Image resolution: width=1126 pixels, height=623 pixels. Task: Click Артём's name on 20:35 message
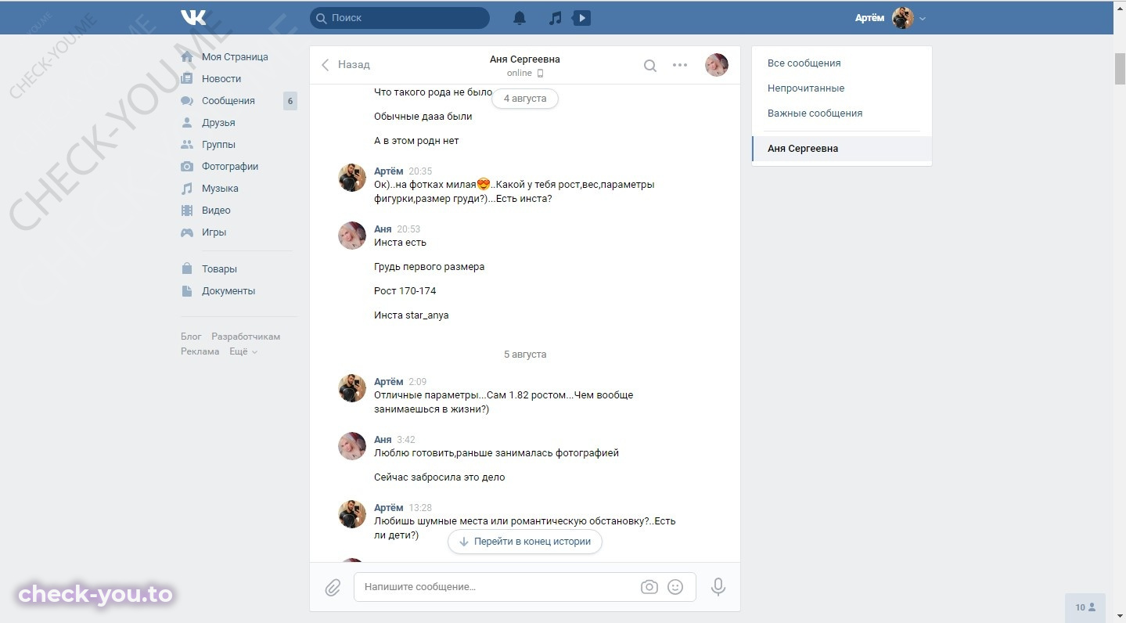[388, 171]
